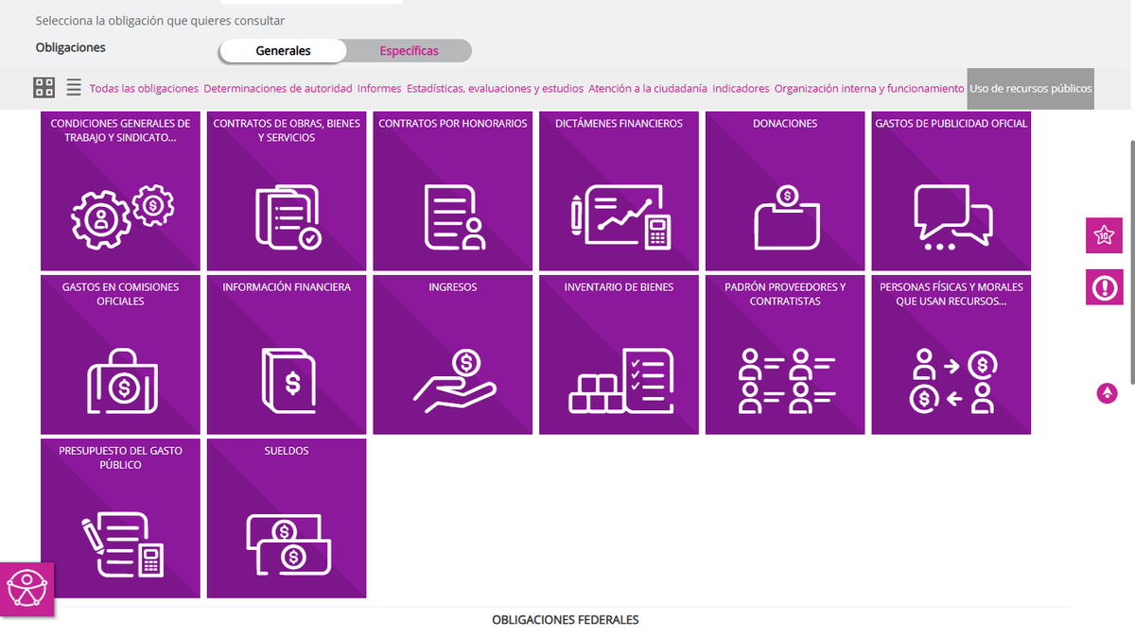Open the Ingresos hand with coin icon
Screen dimensions: 1135x638
coord(454,381)
